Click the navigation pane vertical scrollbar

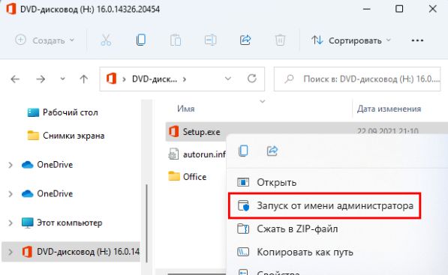click(x=147, y=223)
